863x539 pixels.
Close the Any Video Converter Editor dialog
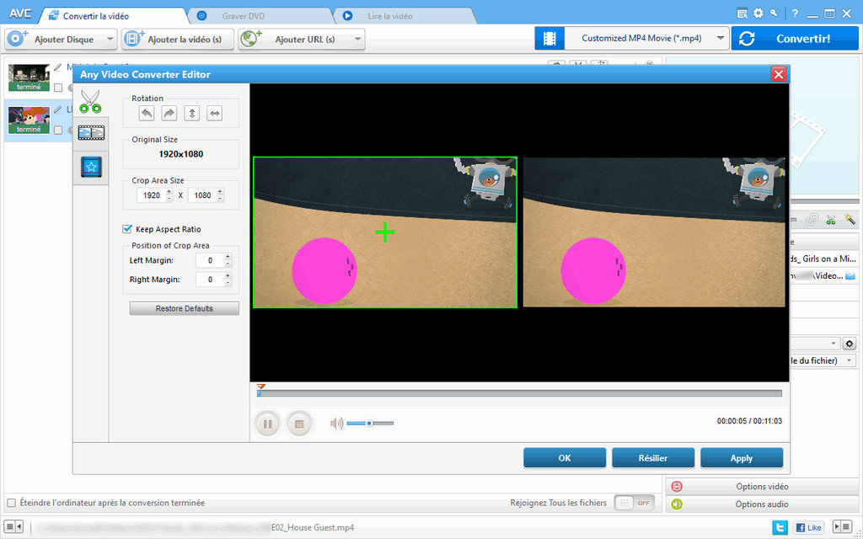pyautogui.click(x=778, y=74)
